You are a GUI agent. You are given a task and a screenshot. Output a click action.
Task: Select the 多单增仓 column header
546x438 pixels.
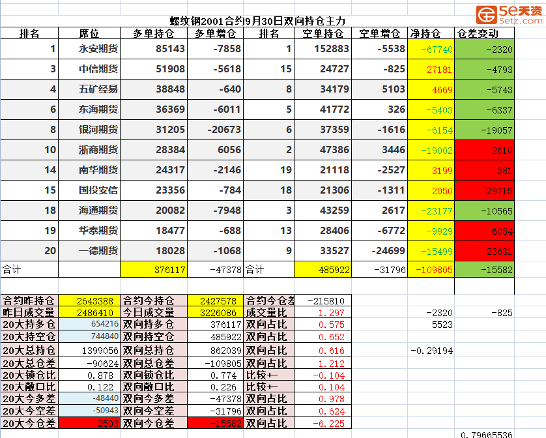[x=215, y=33]
